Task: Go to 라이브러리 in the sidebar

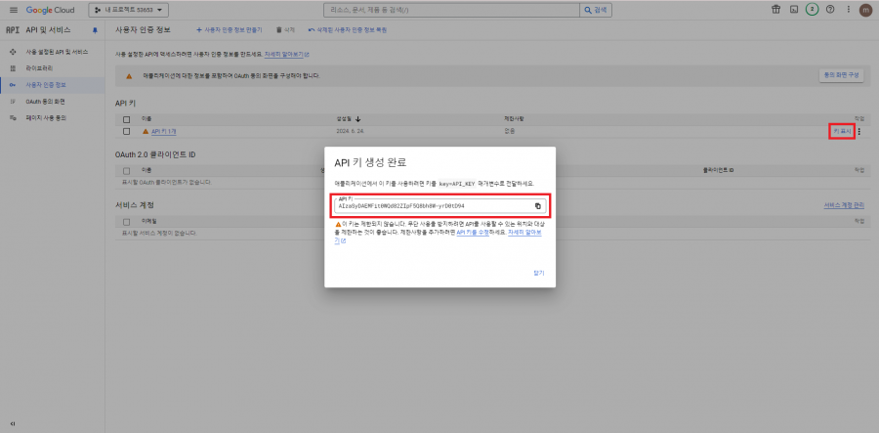Action: point(39,67)
